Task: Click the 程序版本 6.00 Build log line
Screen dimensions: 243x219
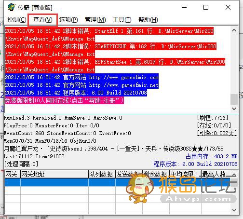Action: 76,93
